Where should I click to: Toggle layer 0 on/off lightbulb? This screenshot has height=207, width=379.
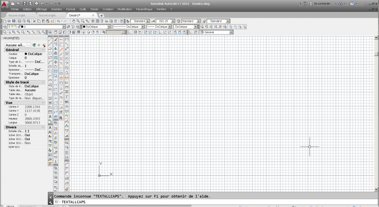click(9, 26)
